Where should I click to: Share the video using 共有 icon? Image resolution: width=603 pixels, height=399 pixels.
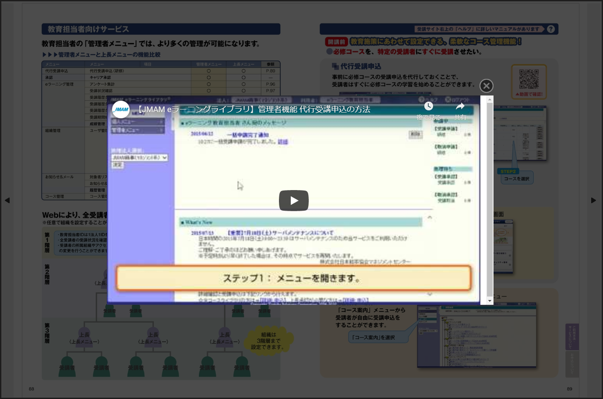[x=460, y=110]
